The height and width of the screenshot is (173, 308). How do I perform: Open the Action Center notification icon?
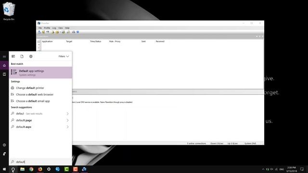[302, 169]
